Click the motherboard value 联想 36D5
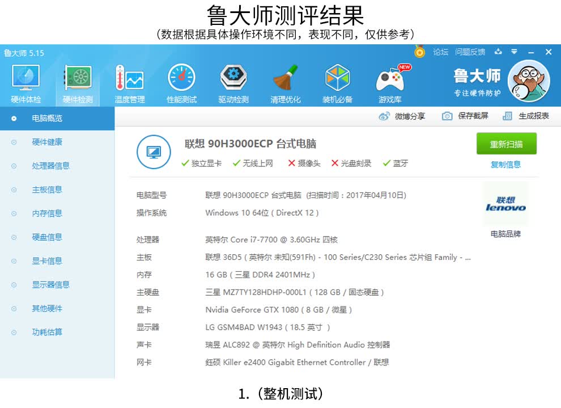Screen dimensions: 561x408 click(x=338, y=257)
